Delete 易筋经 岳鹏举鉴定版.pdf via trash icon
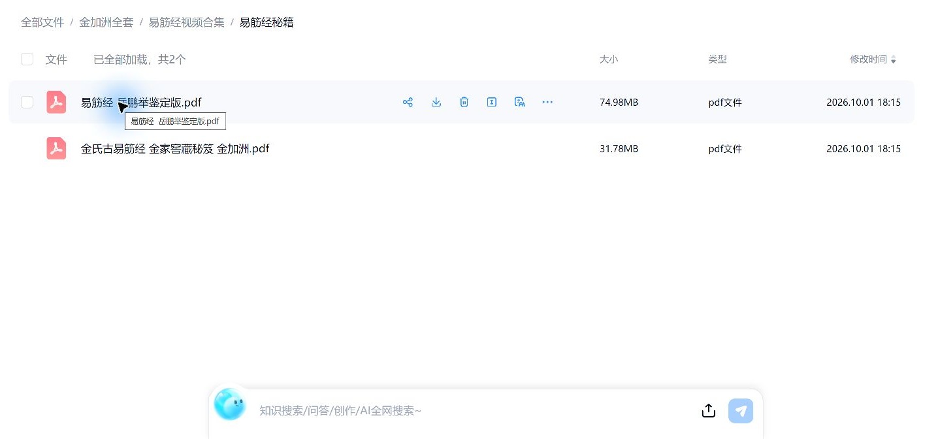Image resolution: width=938 pixels, height=439 pixels. click(x=464, y=102)
